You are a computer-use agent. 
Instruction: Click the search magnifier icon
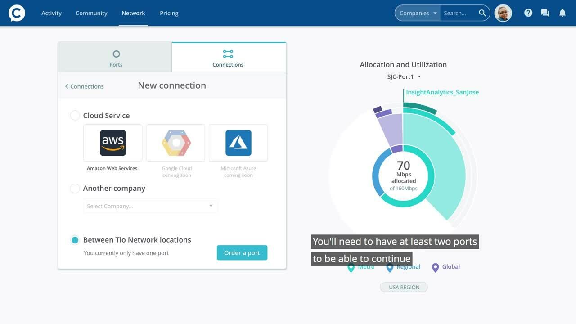482,13
